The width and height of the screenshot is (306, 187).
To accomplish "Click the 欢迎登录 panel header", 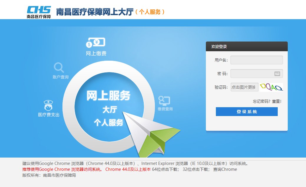I will [247, 47].
